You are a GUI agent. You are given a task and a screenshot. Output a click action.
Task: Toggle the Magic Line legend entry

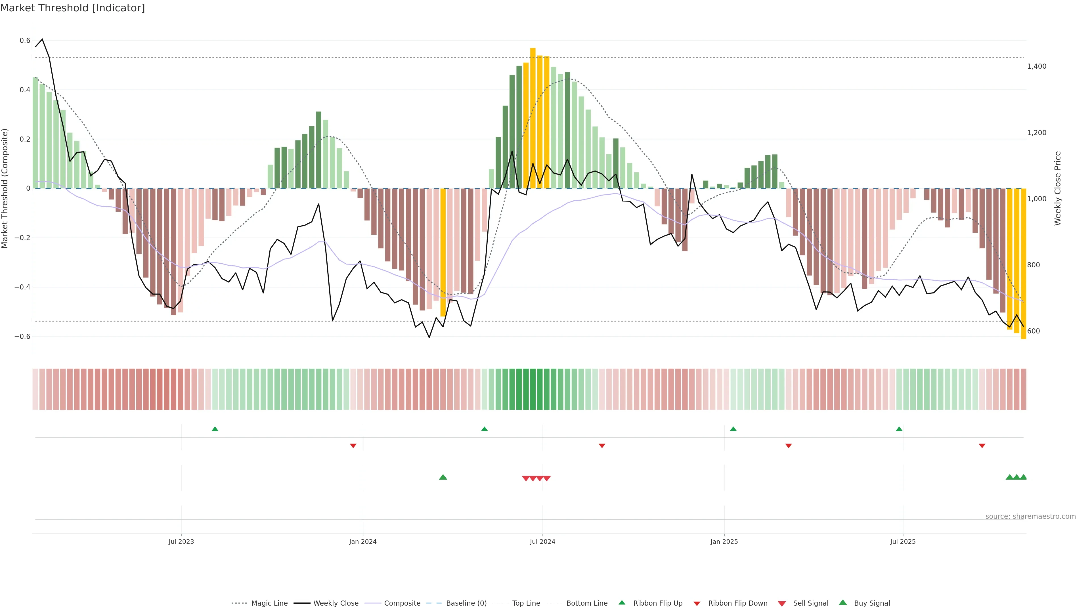pyautogui.click(x=269, y=603)
